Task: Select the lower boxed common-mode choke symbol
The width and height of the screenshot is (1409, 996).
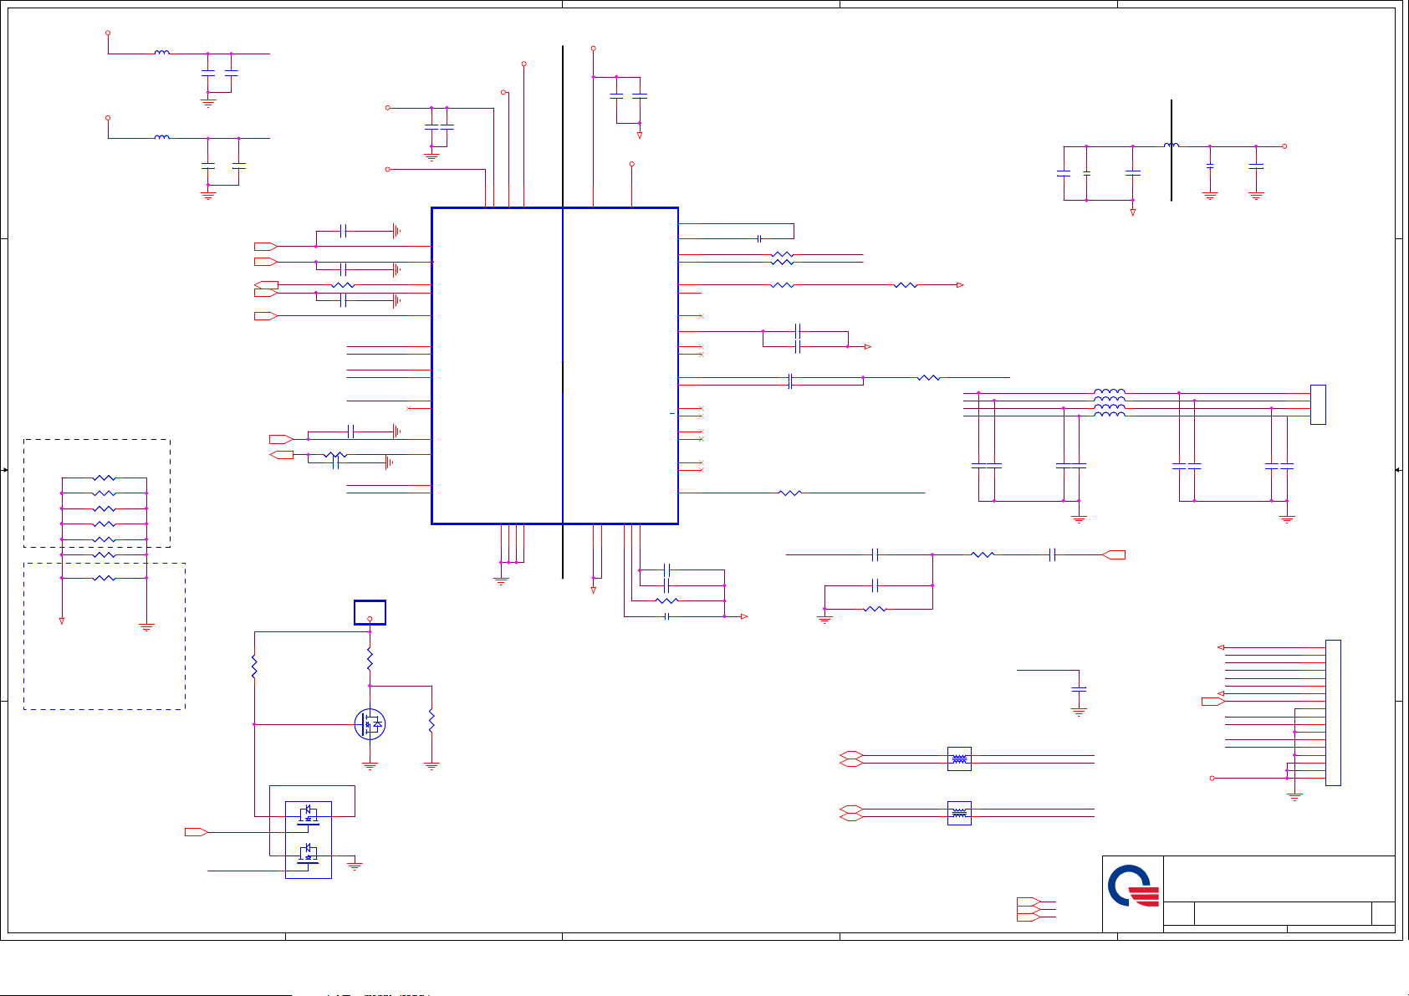Action: (959, 813)
